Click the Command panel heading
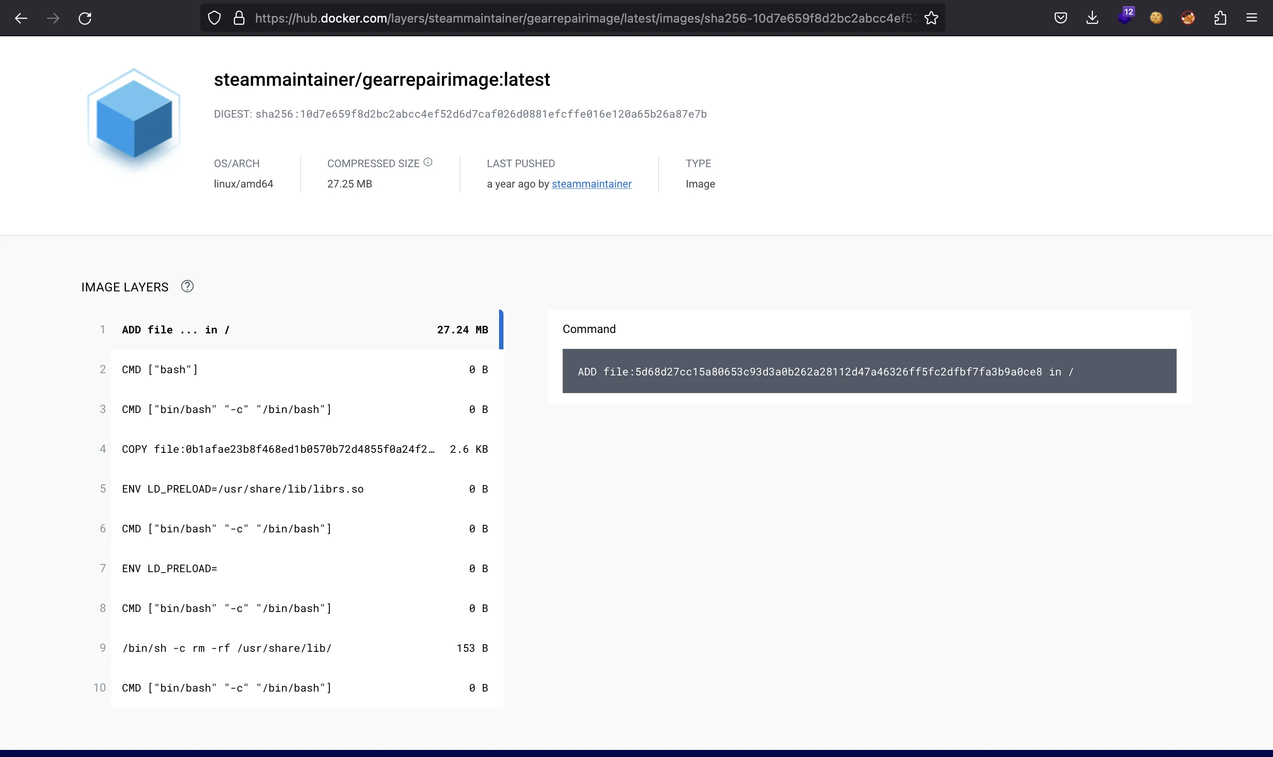This screenshot has height=757, width=1273. (x=589, y=329)
